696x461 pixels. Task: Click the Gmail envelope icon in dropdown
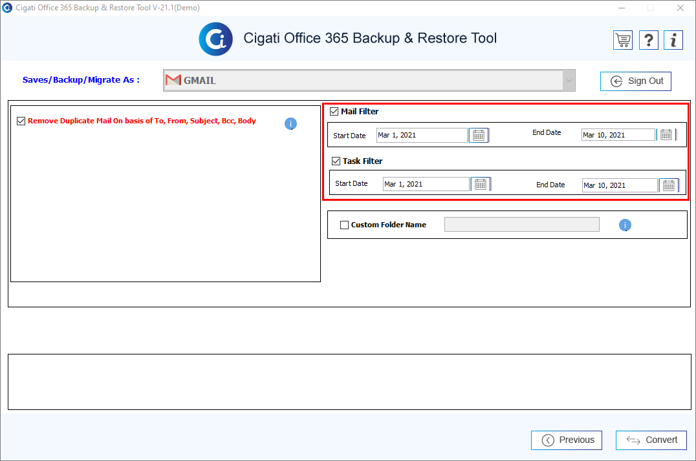coord(173,80)
